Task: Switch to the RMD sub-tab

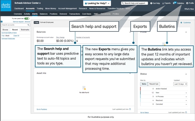Action: pyautogui.click(x=96, y=14)
